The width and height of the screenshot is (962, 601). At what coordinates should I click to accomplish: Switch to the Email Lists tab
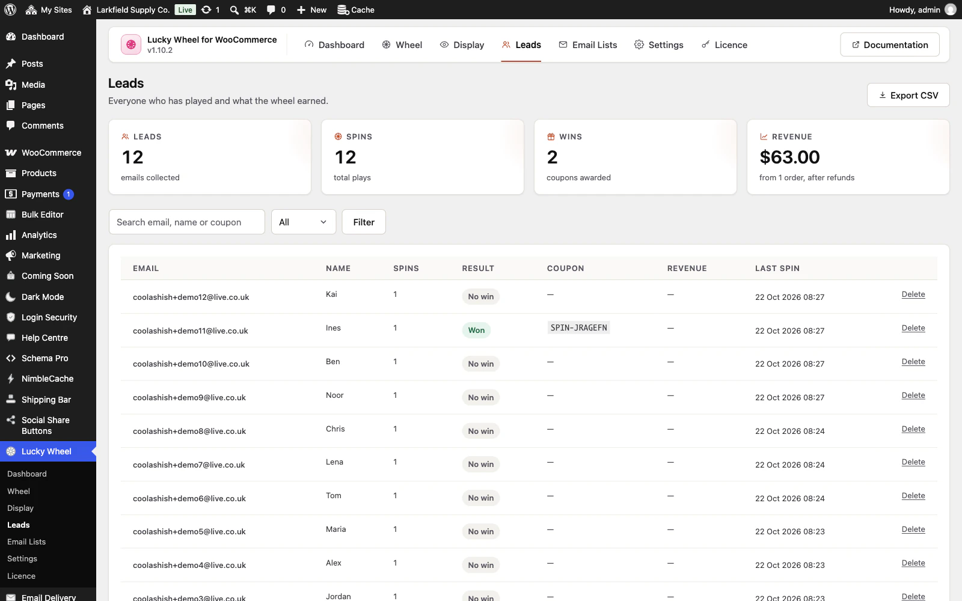[588, 44]
